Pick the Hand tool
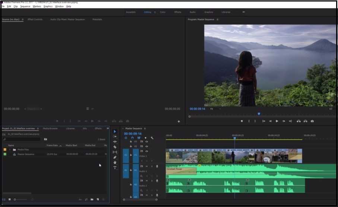This screenshot has width=338, height=207. point(115,163)
